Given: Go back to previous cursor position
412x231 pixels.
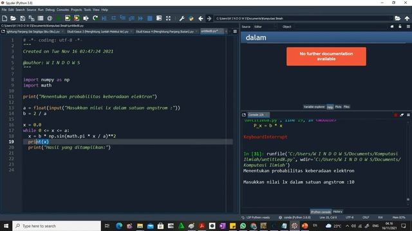Looking at the screenshot, I should (x=200, y=19).
